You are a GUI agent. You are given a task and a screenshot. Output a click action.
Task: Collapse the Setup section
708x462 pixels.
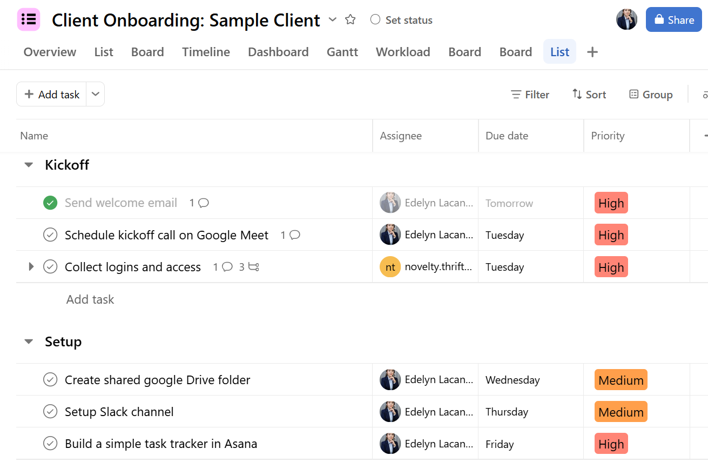pyautogui.click(x=29, y=342)
